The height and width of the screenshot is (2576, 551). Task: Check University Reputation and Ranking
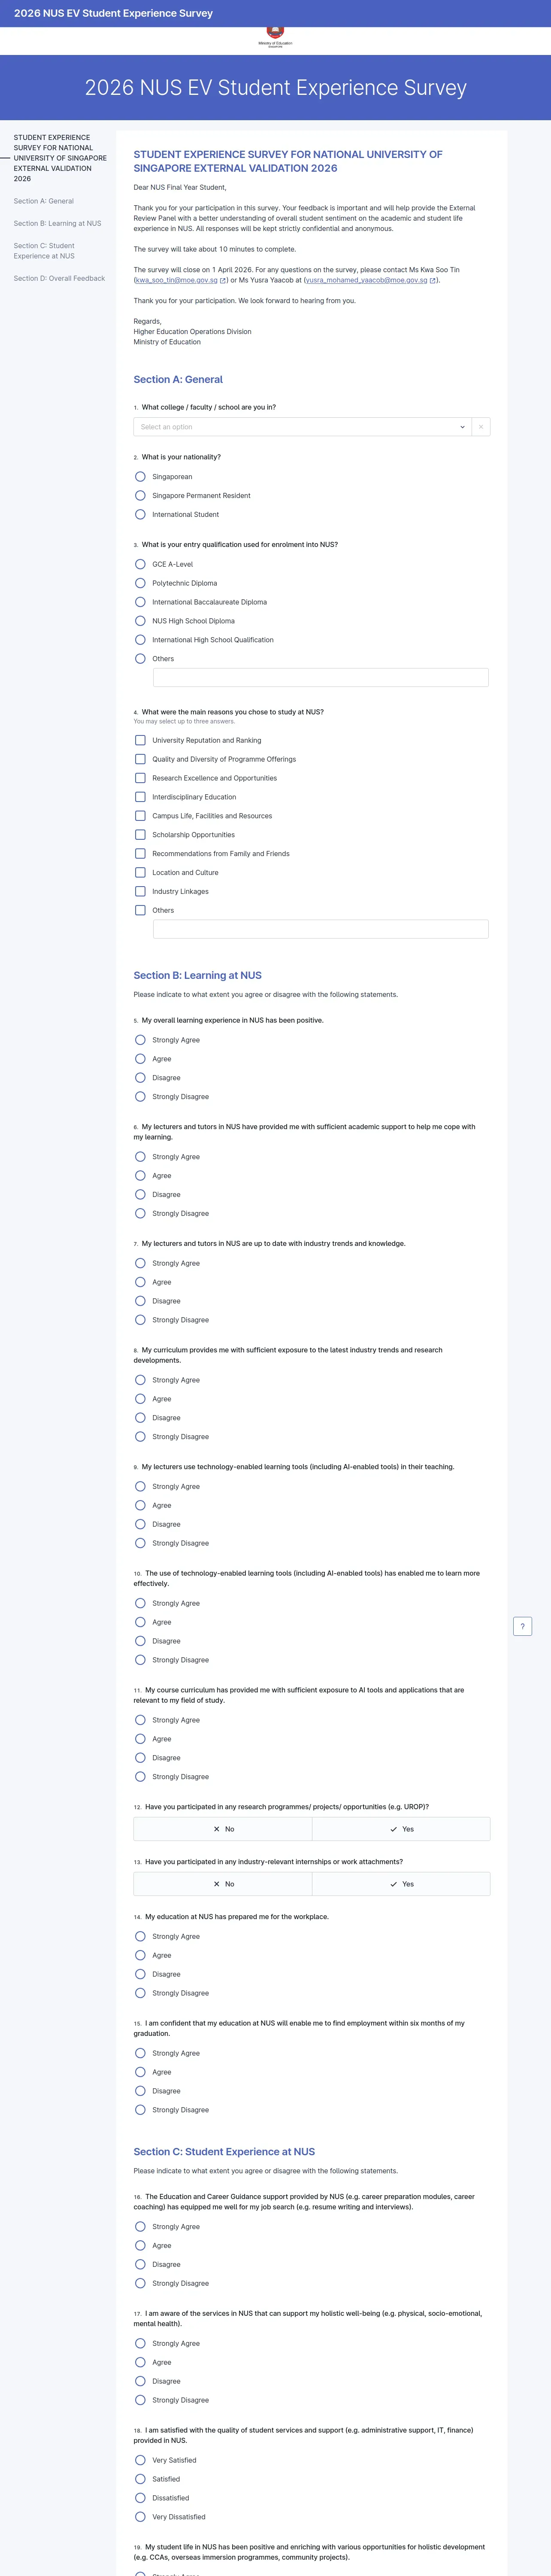coord(140,741)
